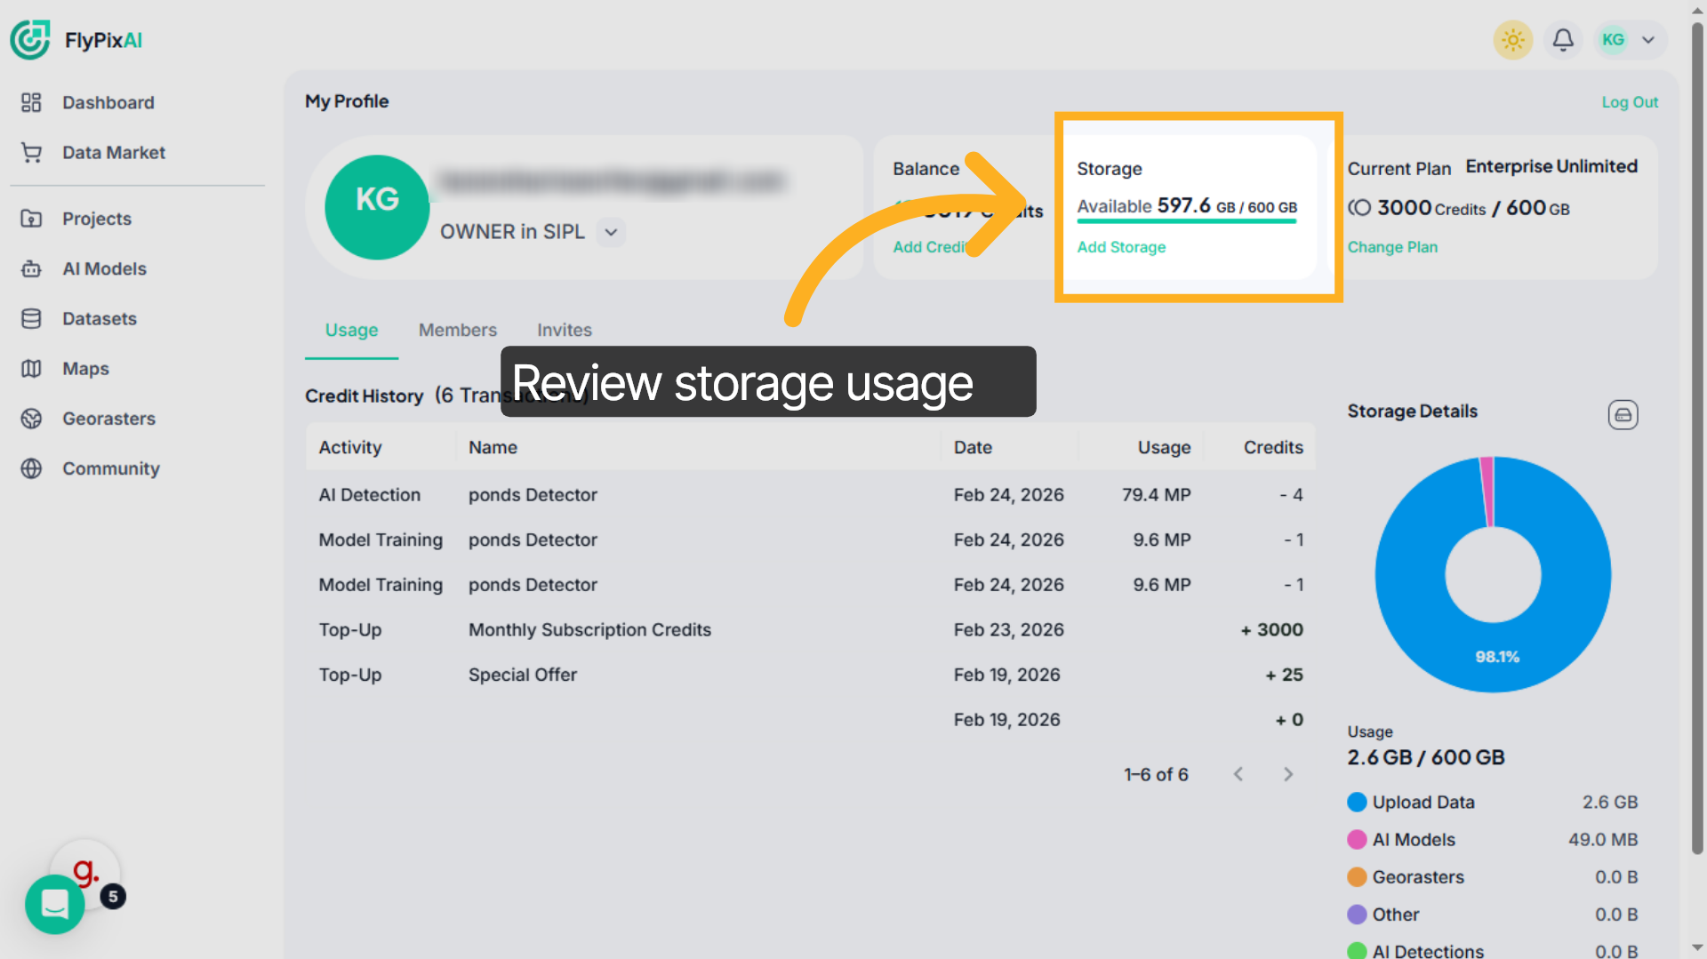Click the Add Credits link

click(932, 247)
